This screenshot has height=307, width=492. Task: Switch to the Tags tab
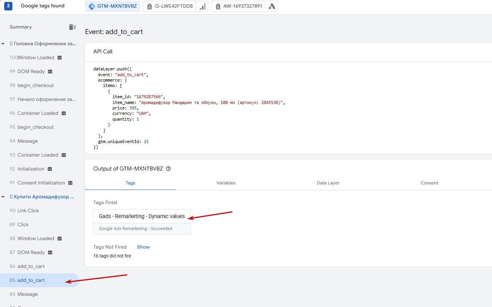(130, 183)
